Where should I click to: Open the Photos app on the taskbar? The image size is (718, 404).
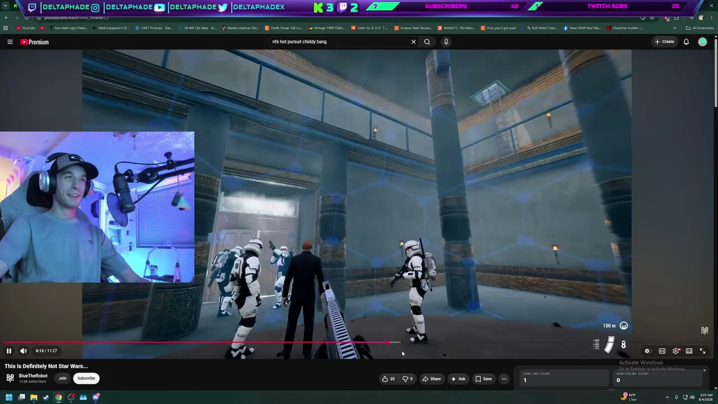pos(84,397)
